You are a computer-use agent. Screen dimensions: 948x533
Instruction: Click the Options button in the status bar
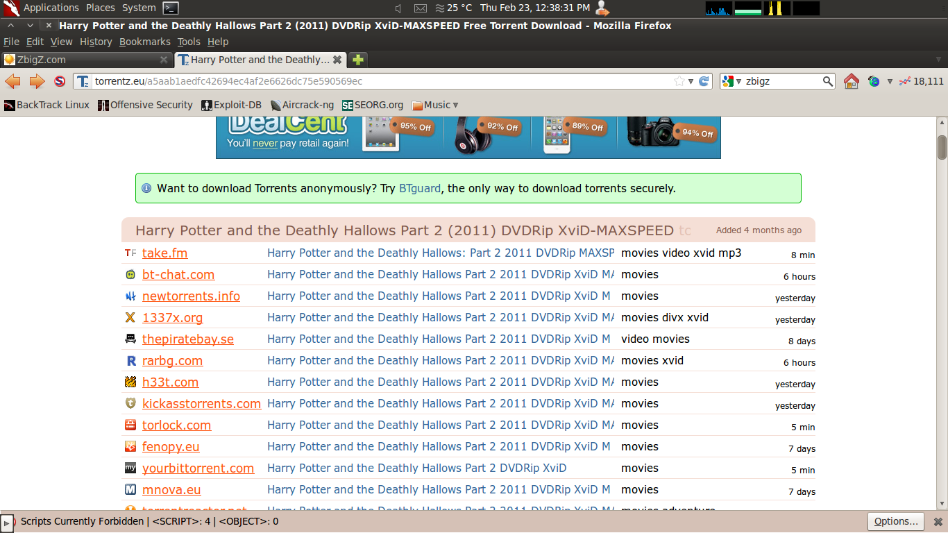(895, 521)
